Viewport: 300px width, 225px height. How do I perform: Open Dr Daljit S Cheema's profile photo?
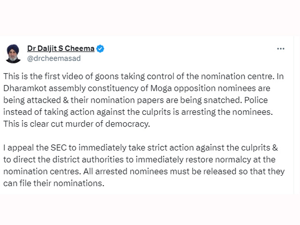pos(13,54)
